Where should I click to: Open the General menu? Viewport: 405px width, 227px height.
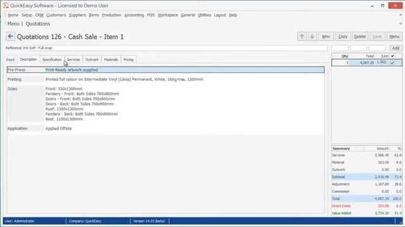coord(188,15)
